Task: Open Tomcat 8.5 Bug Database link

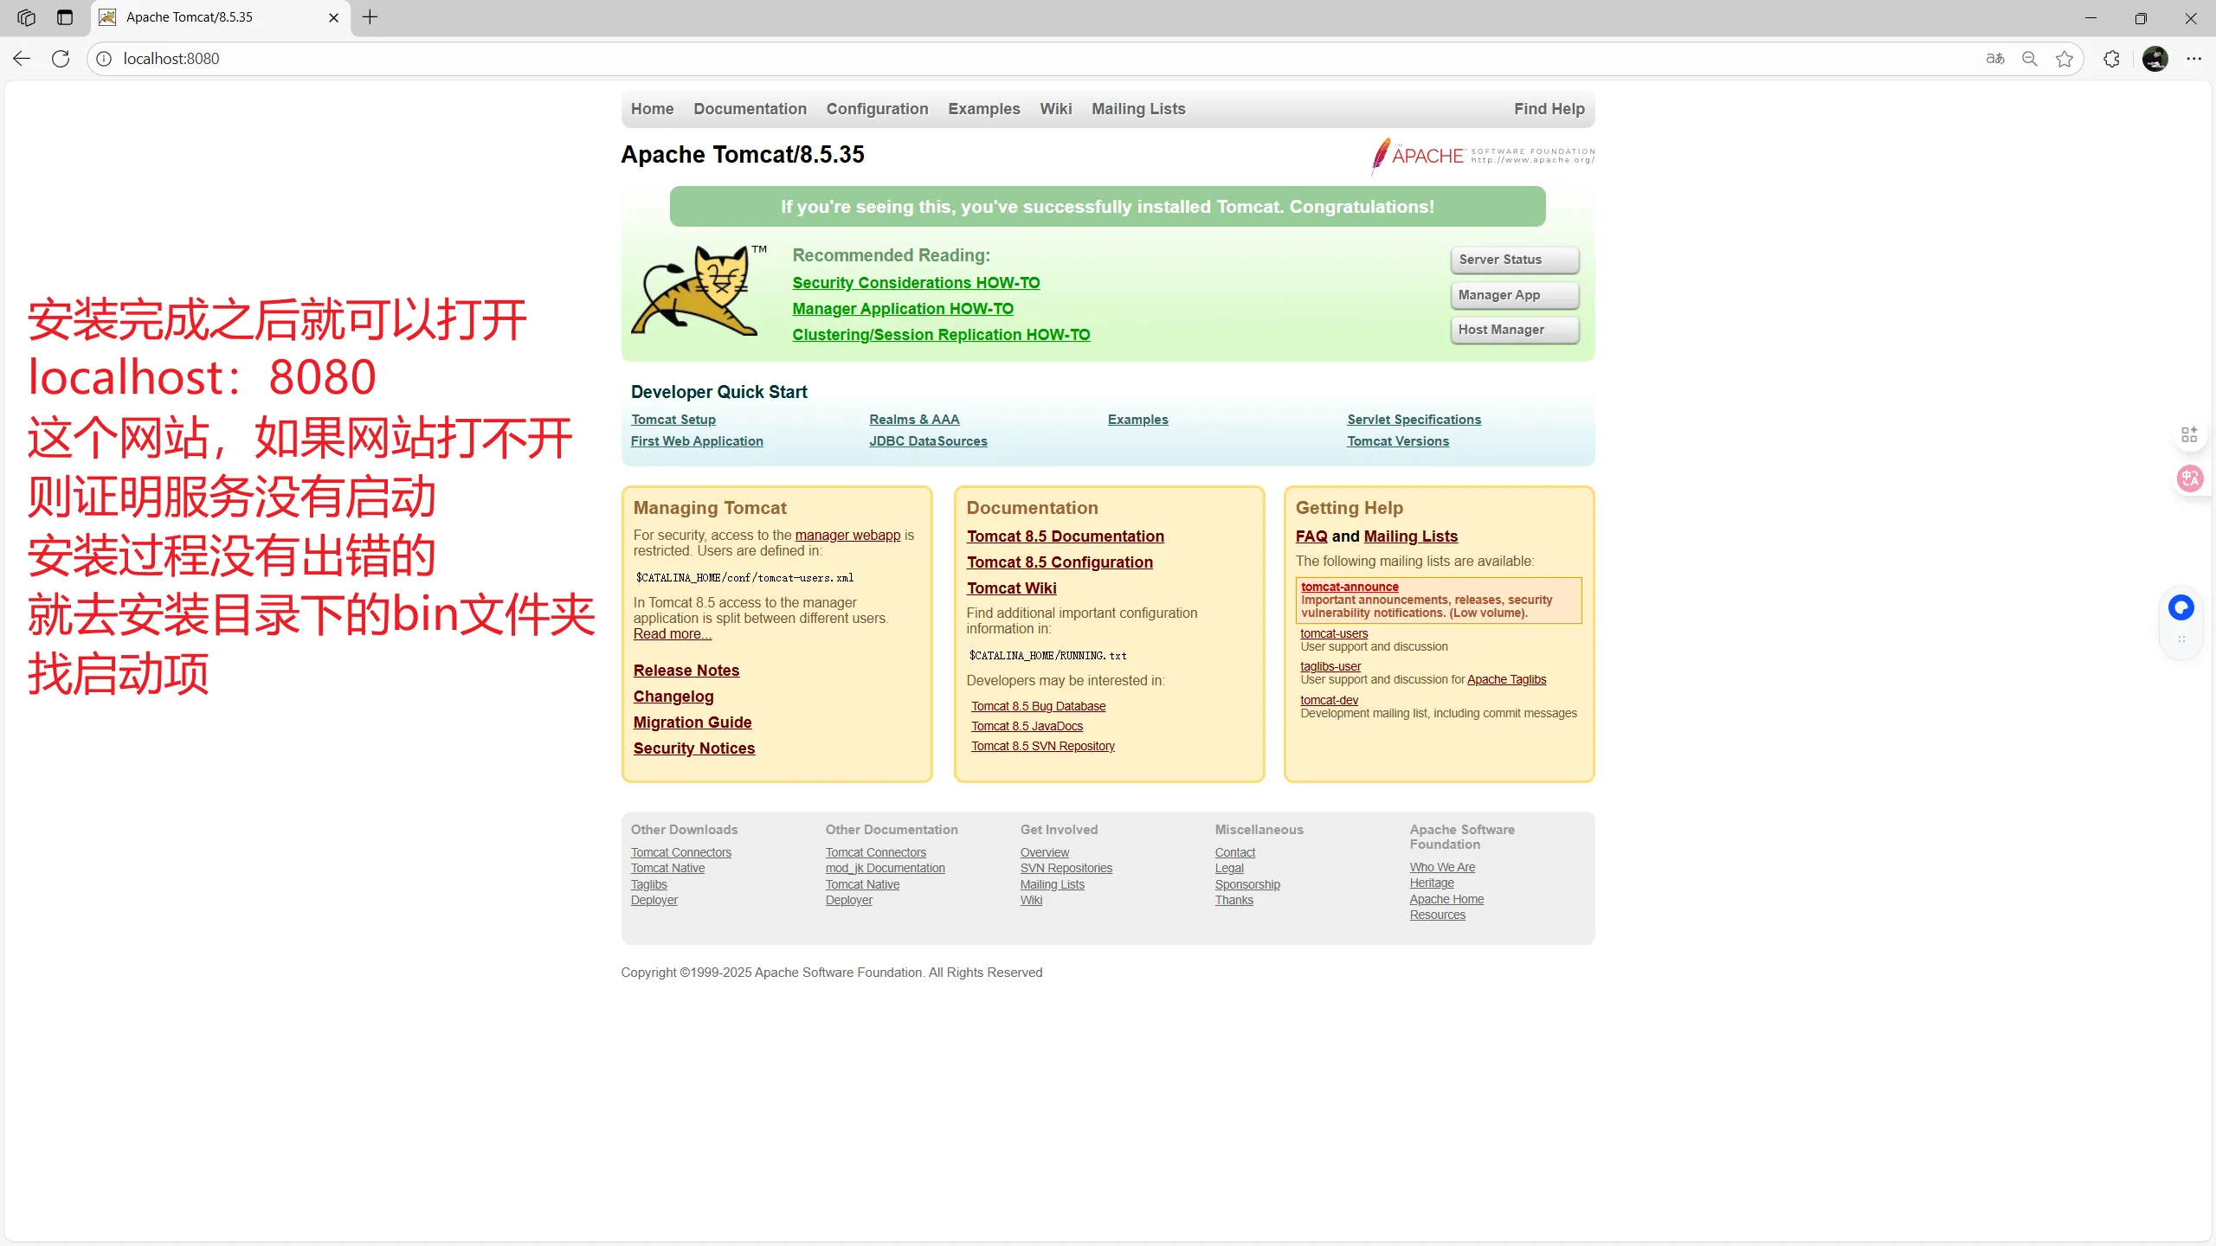Action: 1039,706
